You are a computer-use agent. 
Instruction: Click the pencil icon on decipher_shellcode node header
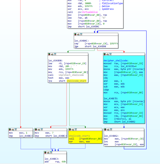click(107, 54)
